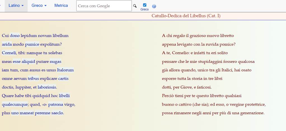This screenshot has height=131, width=286.
Task: Expand the Latino dropdown menu
Action: tap(16, 6)
